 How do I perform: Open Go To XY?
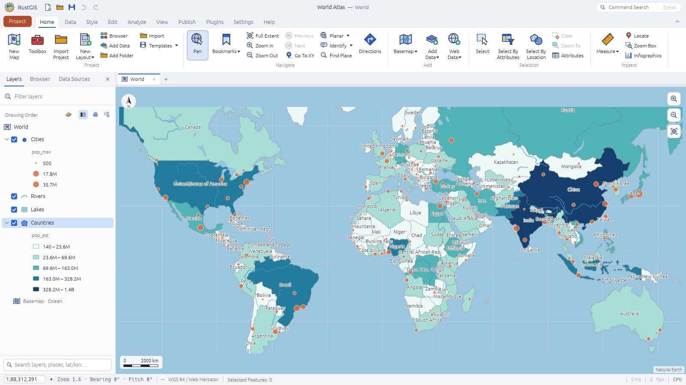(x=300, y=56)
